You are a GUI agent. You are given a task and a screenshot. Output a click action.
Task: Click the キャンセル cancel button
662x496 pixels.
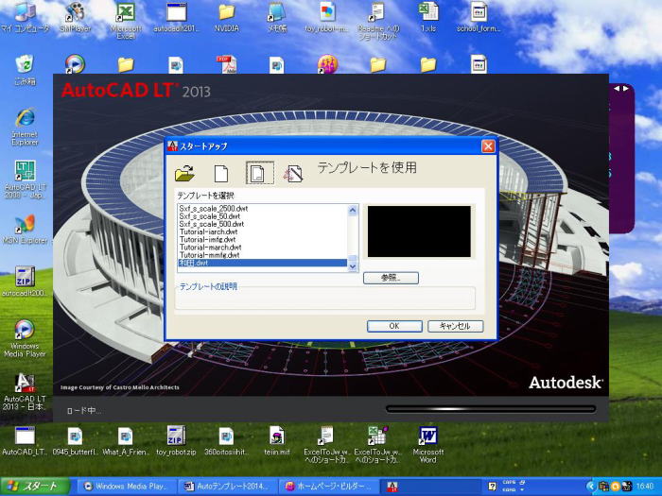[456, 326]
